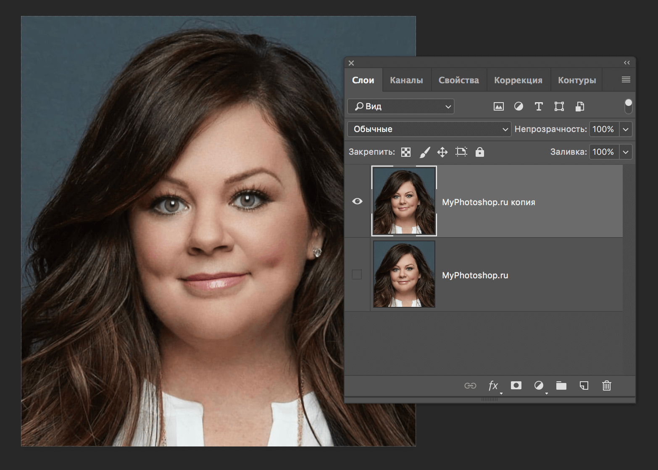Toggle the layer filtering switch
The image size is (658, 470).
pos(628,106)
